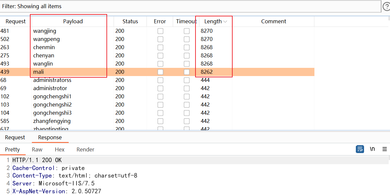This screenshot has height=195, width=390.
Task: Tick the Error checkbox for wangjing row
Action: click(x=160, y=31)
